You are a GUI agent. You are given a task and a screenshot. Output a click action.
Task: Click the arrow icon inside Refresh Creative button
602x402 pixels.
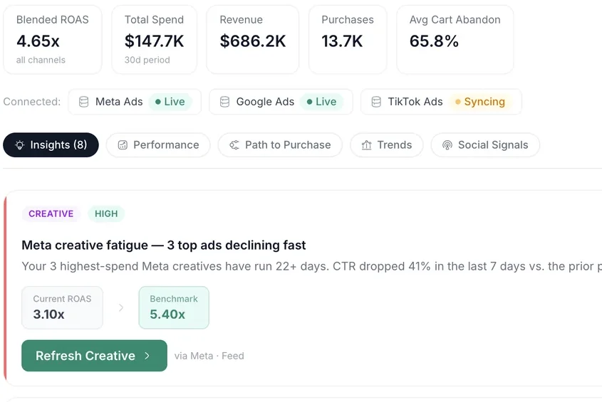tap(147, 356)
